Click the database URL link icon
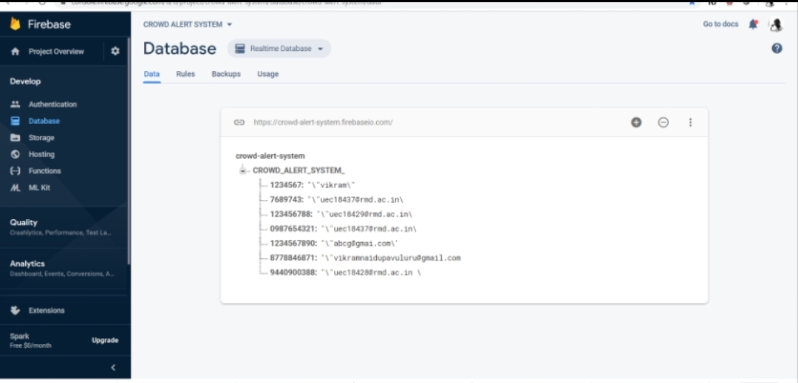Image resolution: width=798 pixels, height=383 pixels. pos(239,123)
